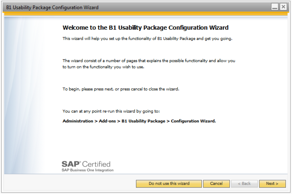
Task: Click the paragraph starting The wizard consist
Action: pos(149,64)
